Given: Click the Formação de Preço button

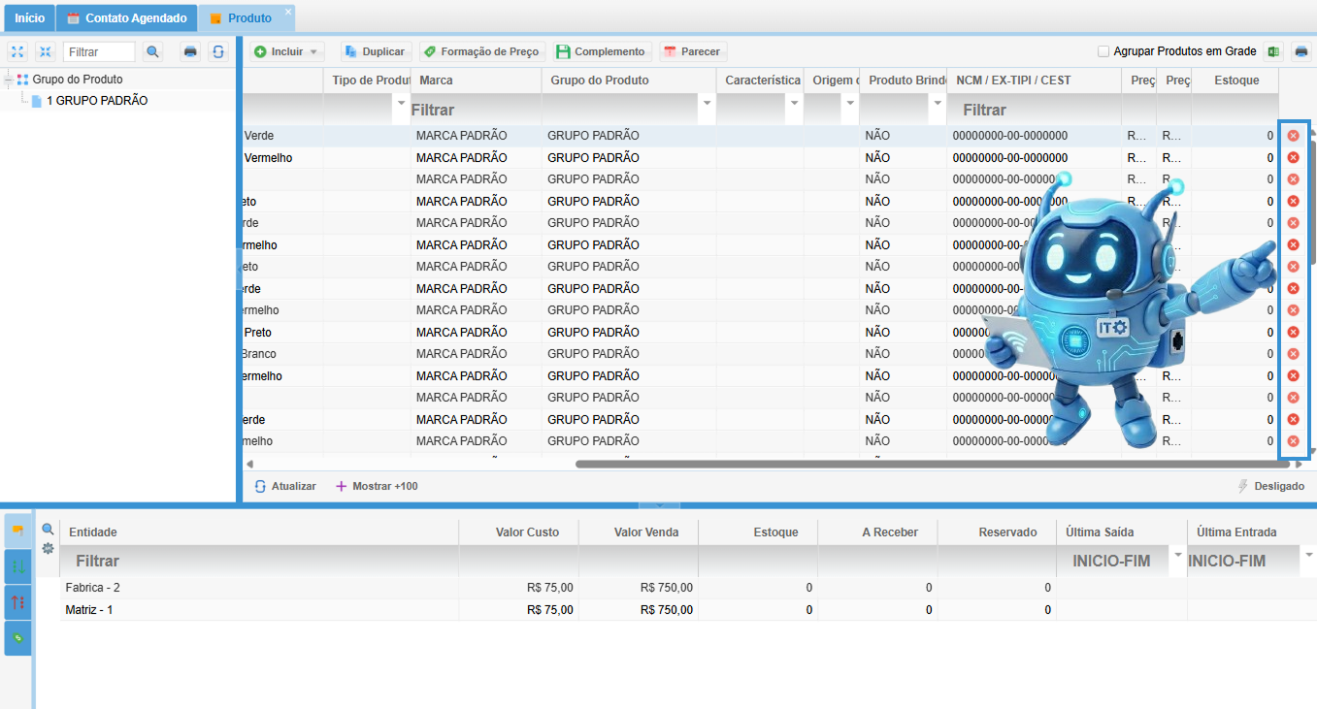Looking at the screenshot, I should pyautogui.click(x=481, y=51).
